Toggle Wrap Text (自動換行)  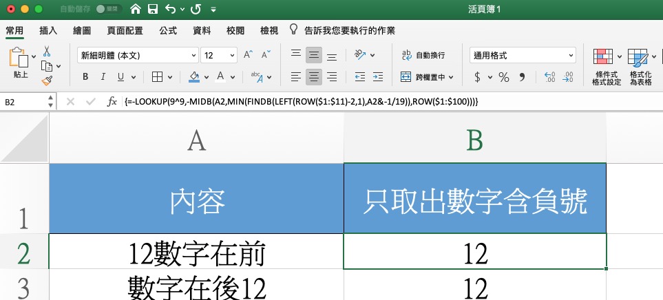pyautogui.click(x=423, y=55)
